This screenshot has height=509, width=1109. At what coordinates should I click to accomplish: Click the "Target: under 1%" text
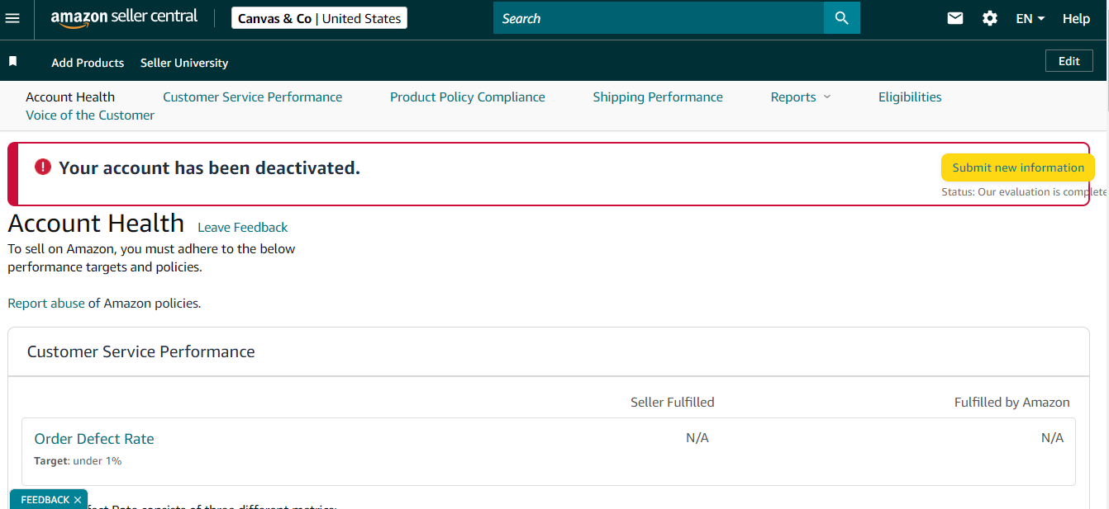pyautogui.click(x=78, y=461)
